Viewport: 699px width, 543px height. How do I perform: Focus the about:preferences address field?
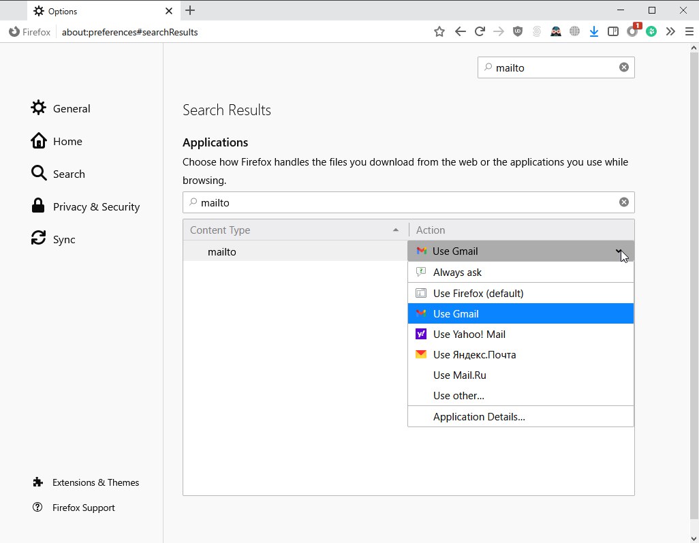click(240, 32)
